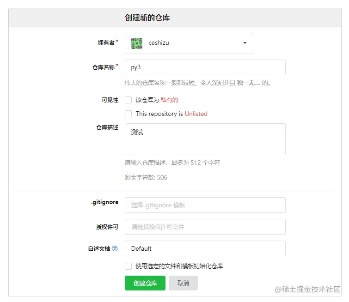Open the README Default dropdown
Image resolution: width=349 pixels, height=302 pixels.
coord(205,248)
